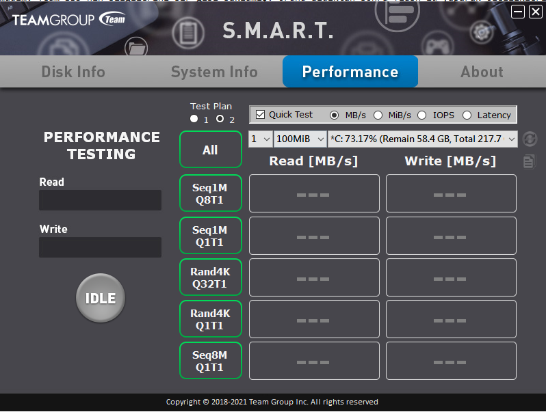The height and width of the screenshot is (412, 546).
Task: Click the Read progress bar
Action: (x=101, y=200)
